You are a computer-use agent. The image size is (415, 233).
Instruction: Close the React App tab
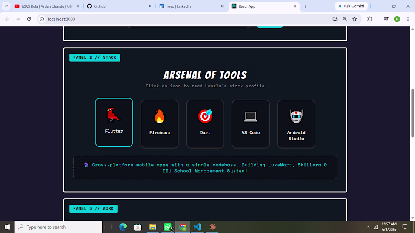(x=295, y=6)
